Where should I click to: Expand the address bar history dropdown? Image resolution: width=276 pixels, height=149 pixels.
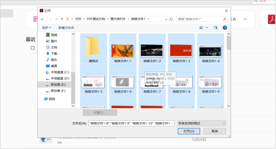pyautogui.click(x=166, y=19)
